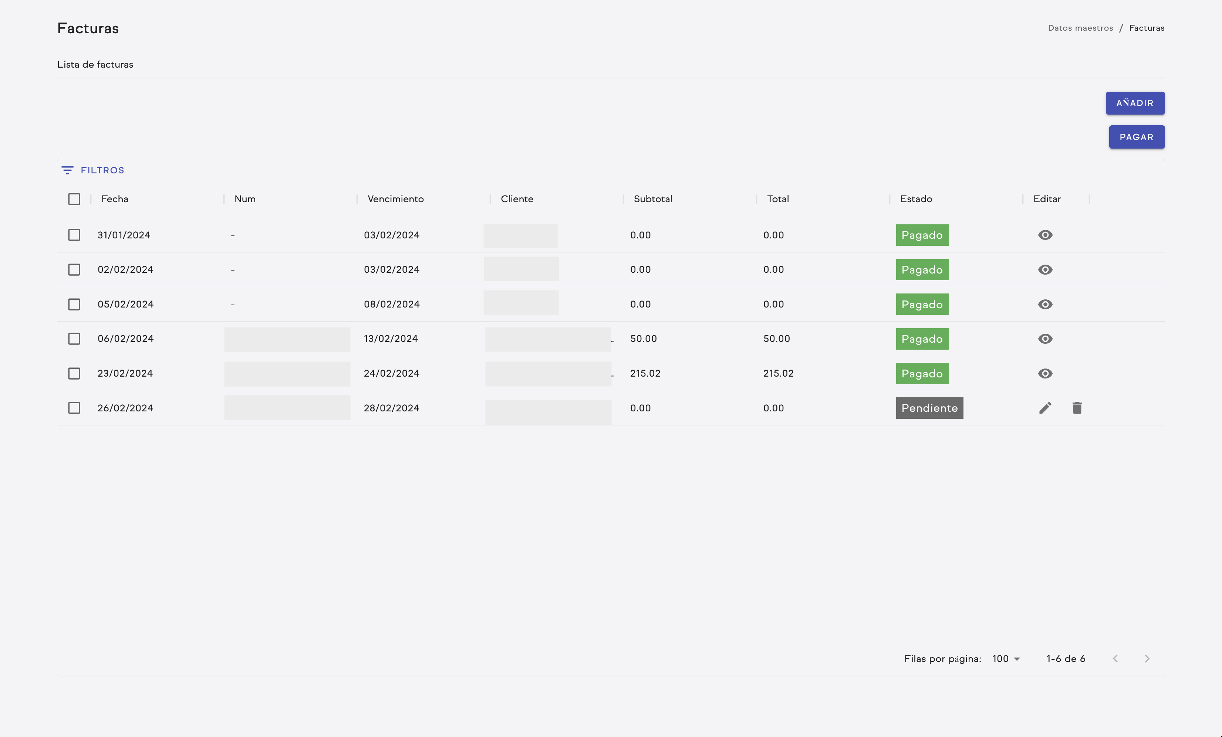Image resolution: width=1222 pixels, height=737 pixels.
Task: Delete the pending invoice with trash icon
Action: pyautogui.click(x=1077, y=408)
